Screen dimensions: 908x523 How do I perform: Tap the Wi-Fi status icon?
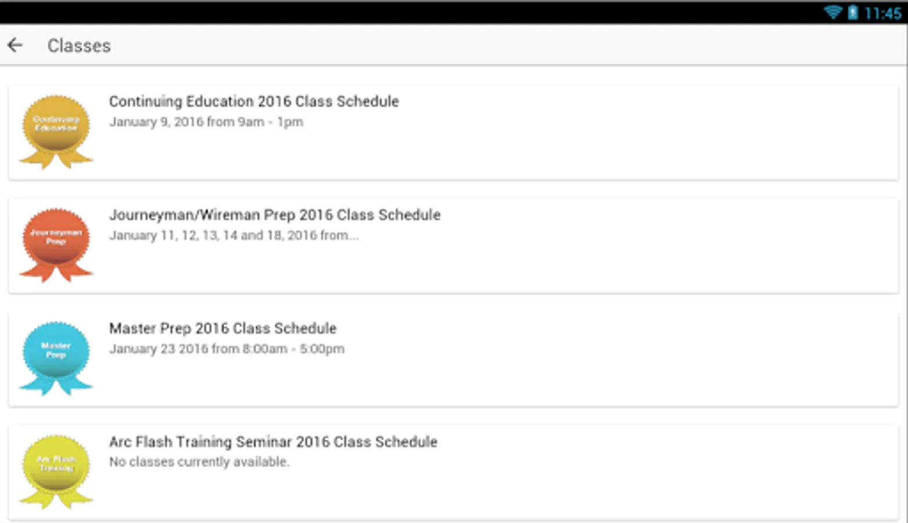pos(833,12)
